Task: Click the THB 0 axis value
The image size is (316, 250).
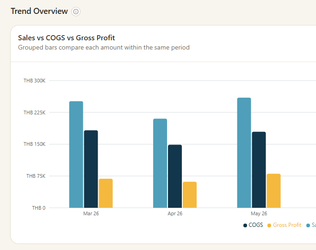Action: (39, 208)
